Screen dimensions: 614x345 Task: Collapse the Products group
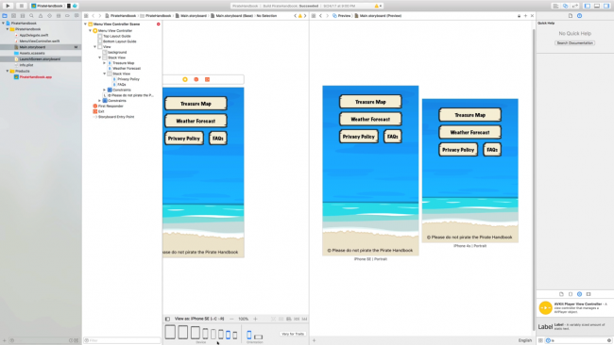pyautogui.click(x=8, y=71)
